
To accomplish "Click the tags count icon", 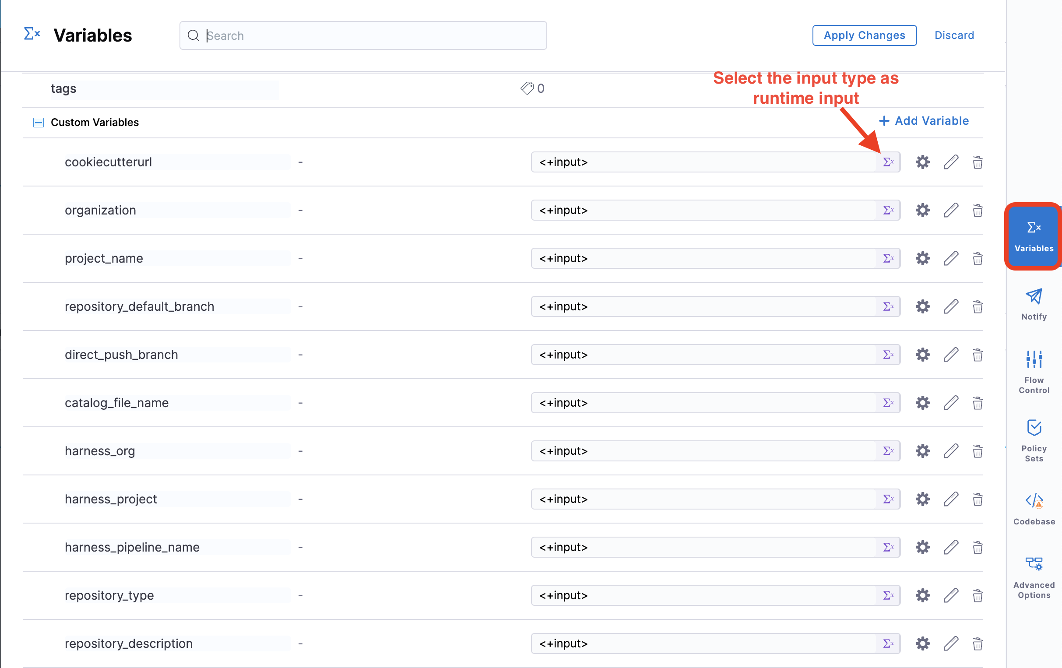I will pos(527,88).
